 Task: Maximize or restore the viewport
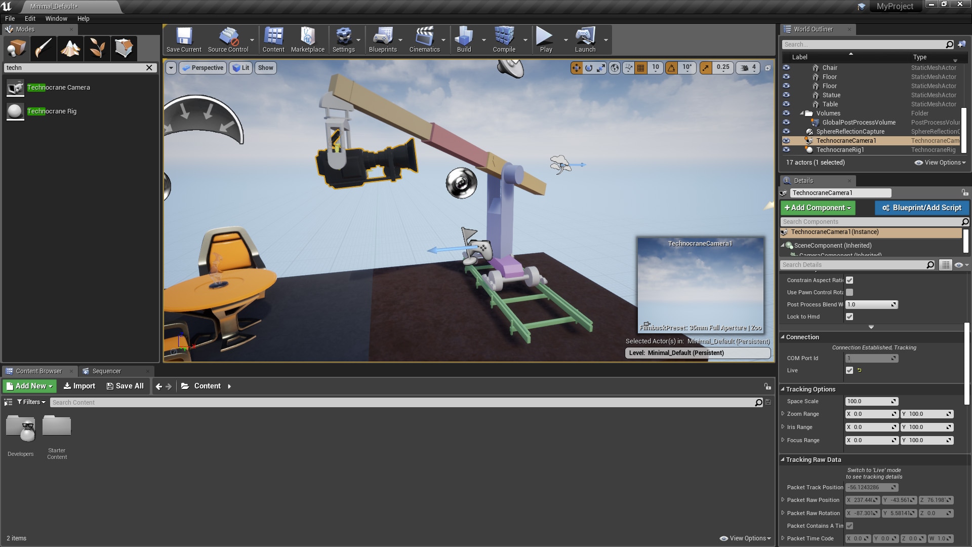pos(767,68)
